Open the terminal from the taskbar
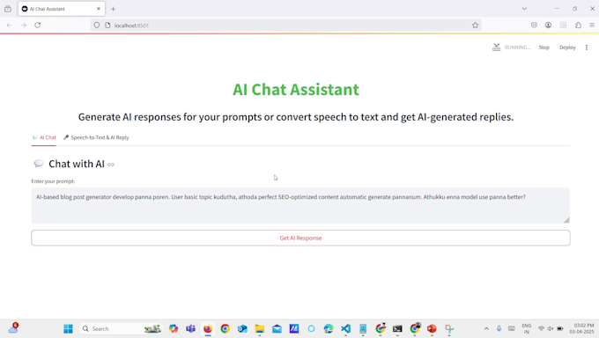Viewport: 599px width, 338px height. [397, 328]
